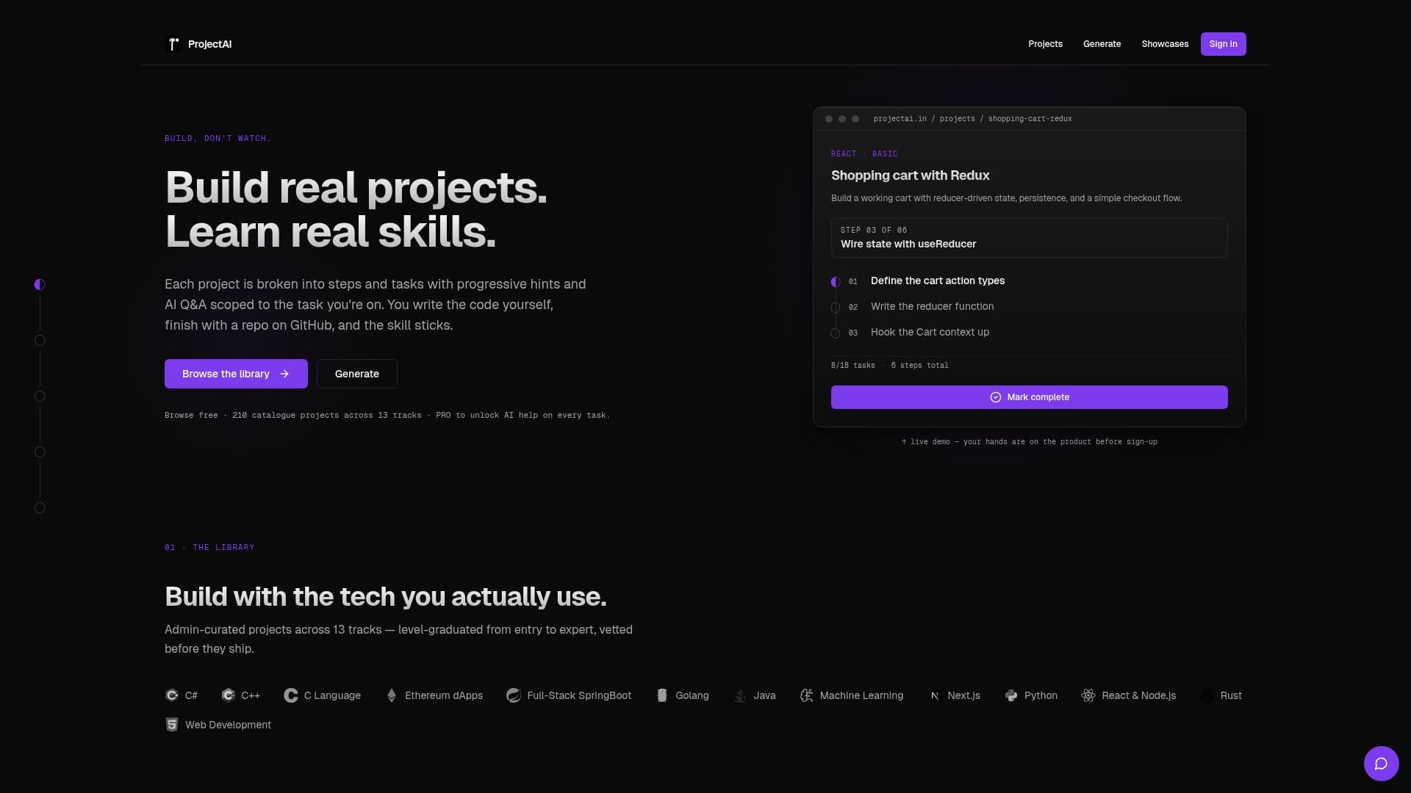Open the chat bubble widget
The width and height of the screenshot is (1411, 793).
tap(1381, 764)
